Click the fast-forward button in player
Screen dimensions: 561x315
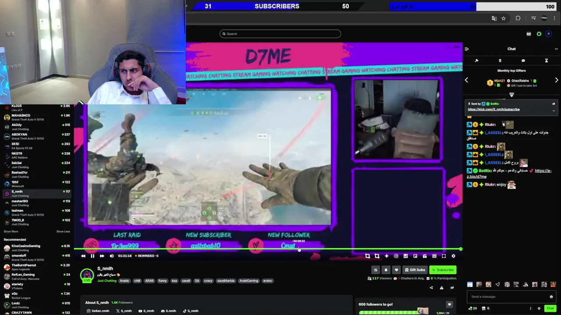point(102,256)
